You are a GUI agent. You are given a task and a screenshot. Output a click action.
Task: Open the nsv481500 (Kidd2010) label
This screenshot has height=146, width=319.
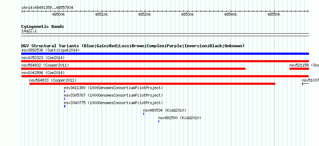[x=180, y=118]
